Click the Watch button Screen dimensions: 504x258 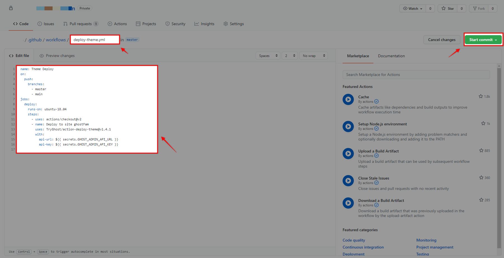tap(413, 8)
